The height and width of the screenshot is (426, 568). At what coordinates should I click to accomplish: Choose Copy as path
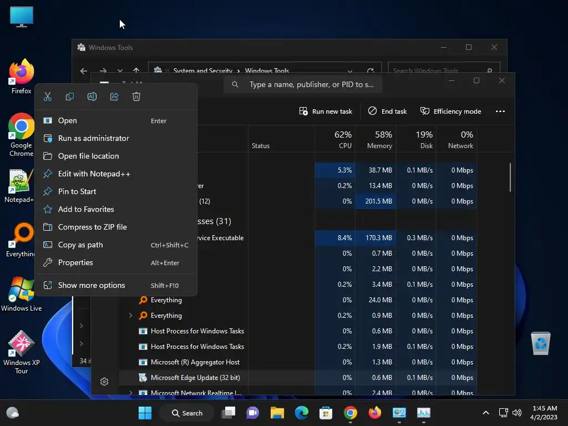(116, 245)
